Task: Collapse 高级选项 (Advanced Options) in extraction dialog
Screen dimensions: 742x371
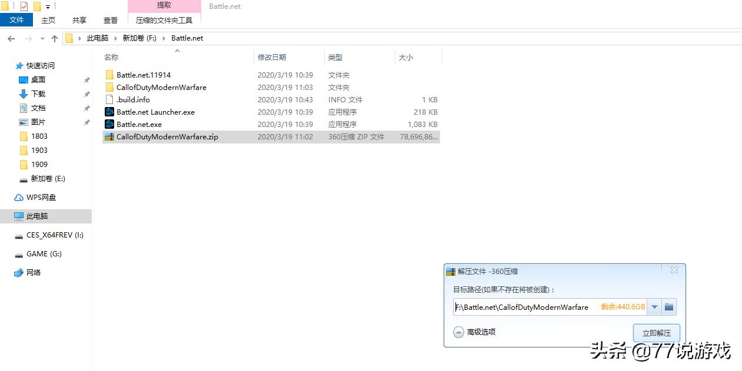Action: [x=458, y=332]
